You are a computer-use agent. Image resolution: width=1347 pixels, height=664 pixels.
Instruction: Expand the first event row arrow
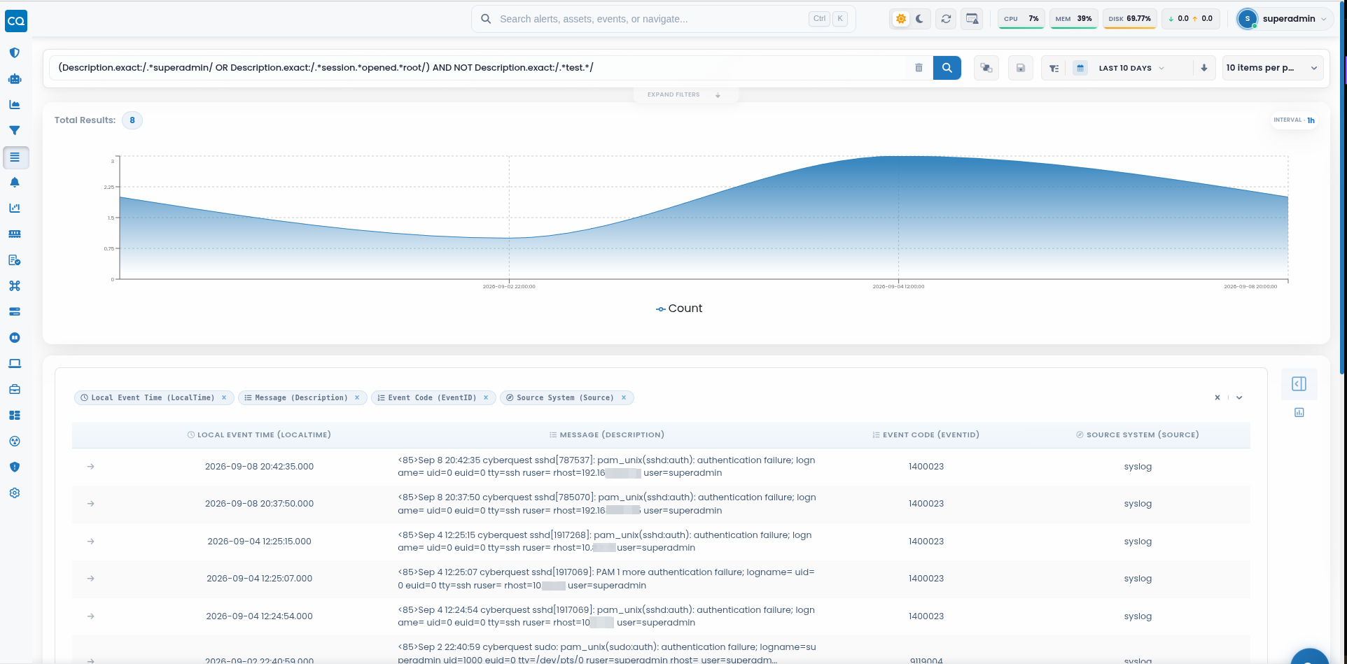click(91, 467)
